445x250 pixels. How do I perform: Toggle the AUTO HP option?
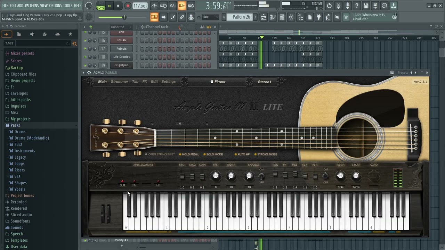242,155
